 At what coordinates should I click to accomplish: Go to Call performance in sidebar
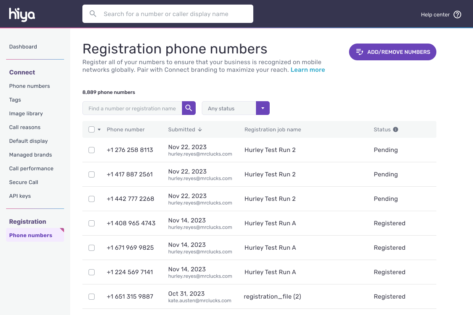[x=31, y=168]
